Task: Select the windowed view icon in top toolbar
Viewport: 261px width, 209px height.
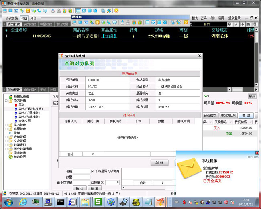Action: tap(78, 11)
